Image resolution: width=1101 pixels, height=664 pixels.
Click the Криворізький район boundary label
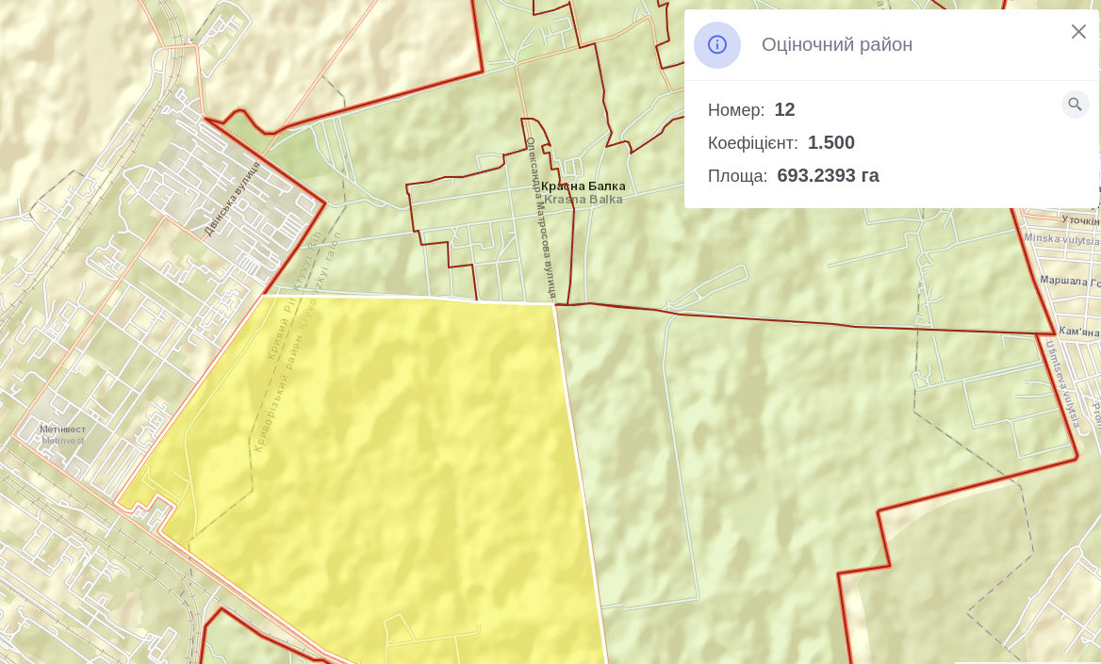(284, 387)
